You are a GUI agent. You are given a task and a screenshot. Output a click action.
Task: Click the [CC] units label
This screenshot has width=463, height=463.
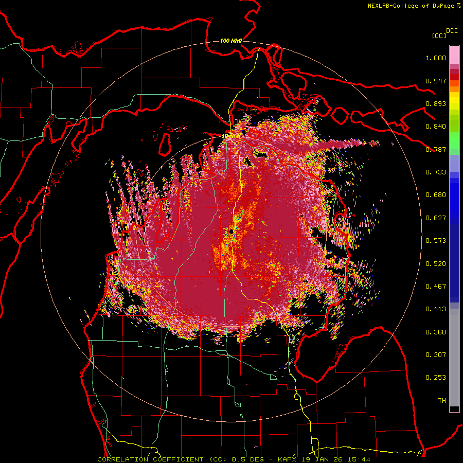pyautogui.click(x=439, y=35)
